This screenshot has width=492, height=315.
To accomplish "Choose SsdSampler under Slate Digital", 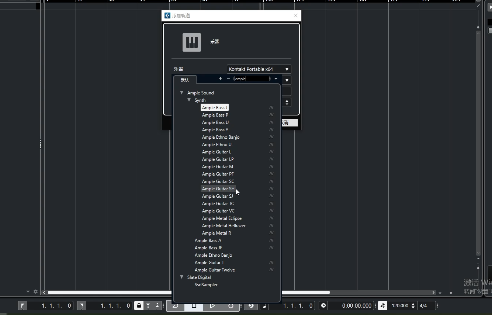I will point(206,284).
